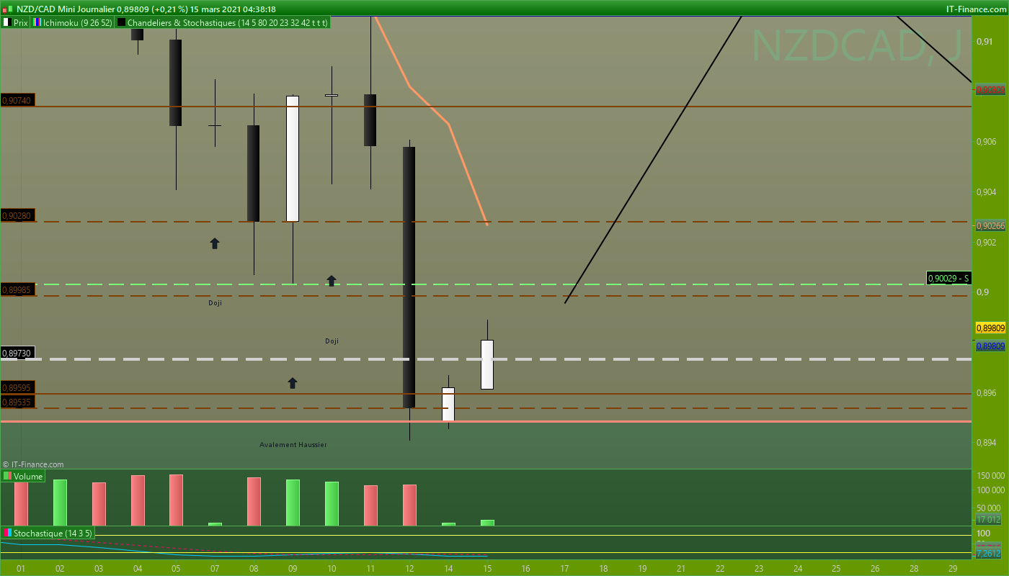Open Chandeliers & Stochastiques indicator label
The height and width of the screenshot is (576, 1009).
click(228, 22)
